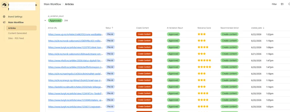290x112 pixels.
Task: Click the Pre AI status in tariffinformasjon row
Action: pos(110,67)
